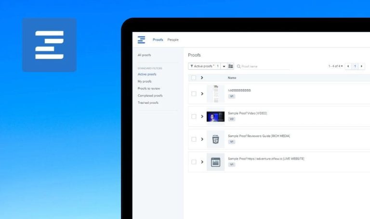Select the Completed proofs filter

coord(150,96)
